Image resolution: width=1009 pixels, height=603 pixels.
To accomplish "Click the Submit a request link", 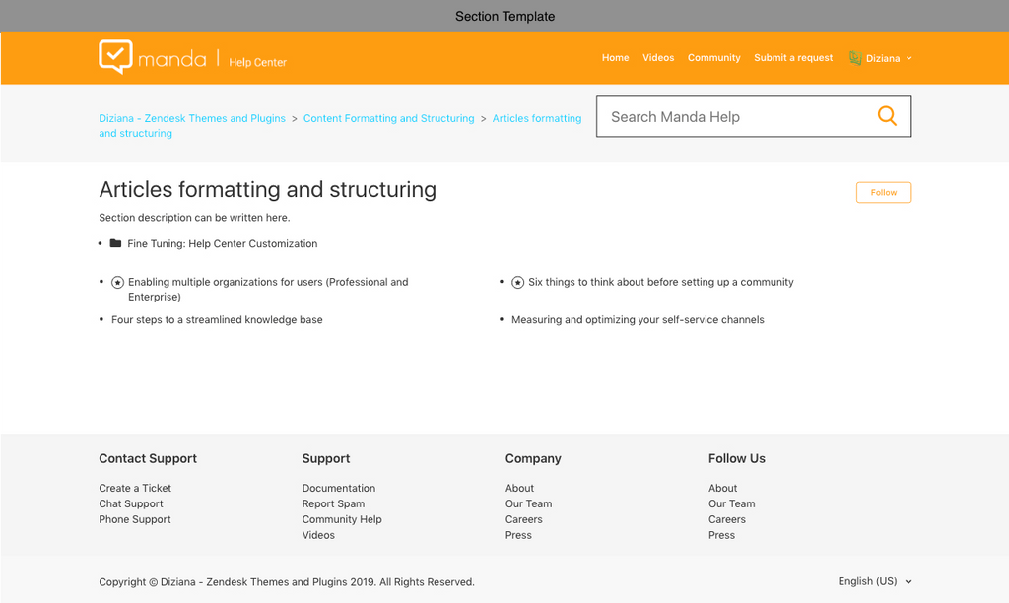I will (793, 57).
